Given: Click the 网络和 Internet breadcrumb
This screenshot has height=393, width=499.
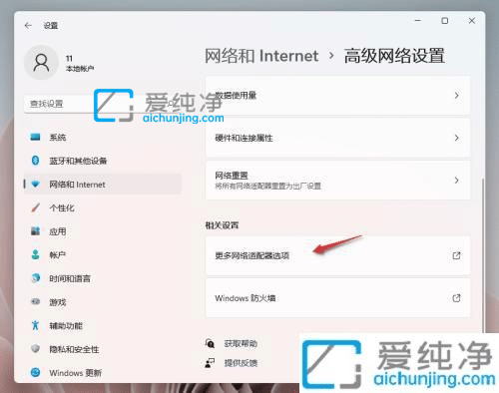Looking at the screenshot, I should click(x=261, y=56).
